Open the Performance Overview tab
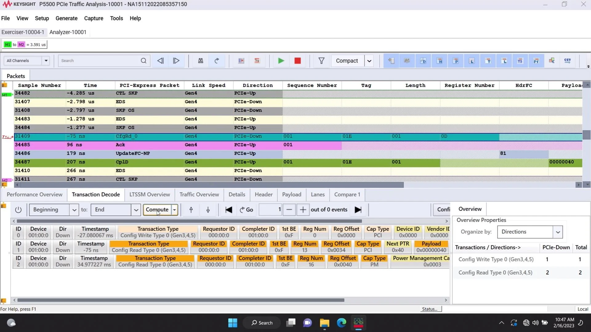 point(34,194)
